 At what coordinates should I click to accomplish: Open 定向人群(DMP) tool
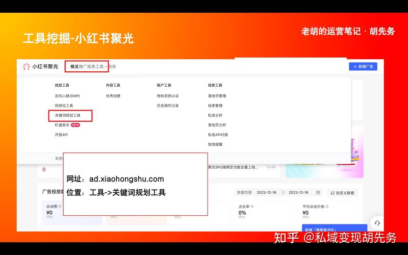coord(67,96)
